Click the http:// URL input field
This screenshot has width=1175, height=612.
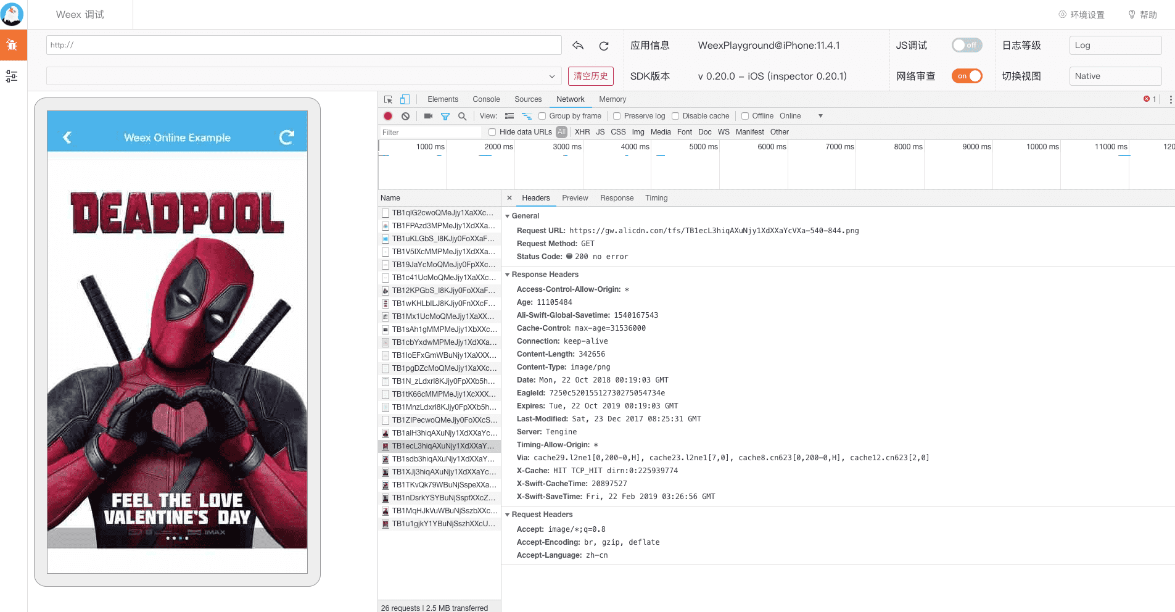pyautogui.click(x=304, y=45)
